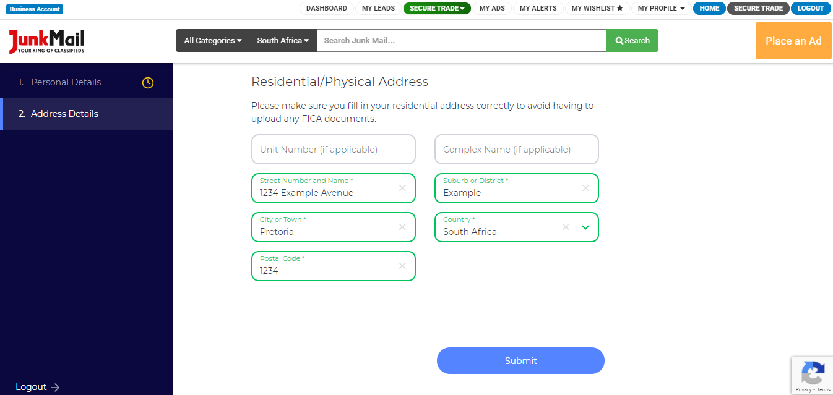Click the Place an Ad button
Viewport: 833px width, 395px height.
click(793, 41)
